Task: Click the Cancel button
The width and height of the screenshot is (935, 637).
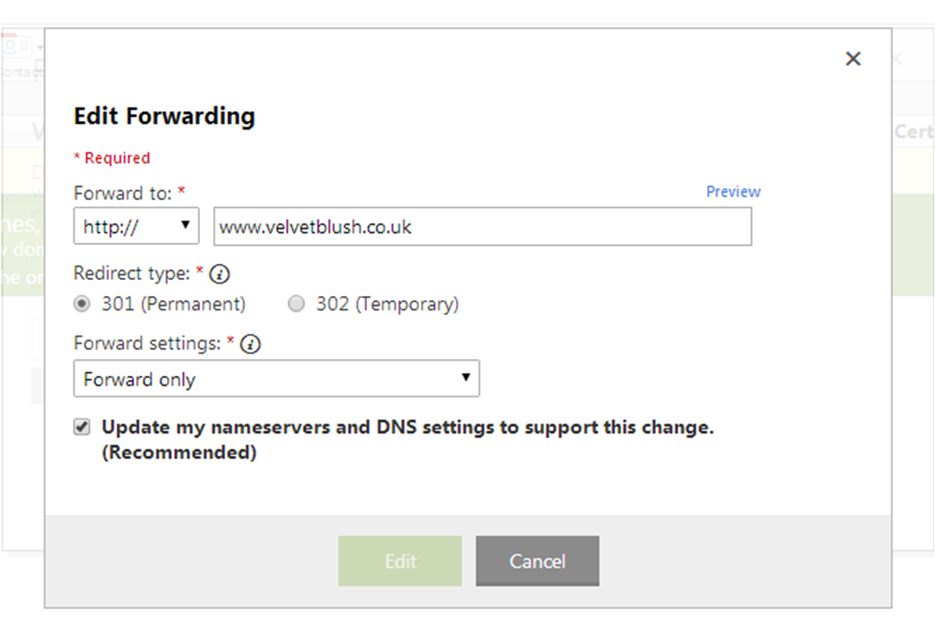Action: (537, 562)
